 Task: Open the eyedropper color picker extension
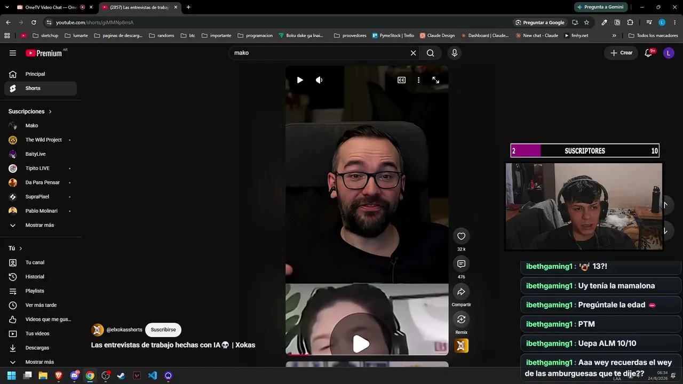604,22
